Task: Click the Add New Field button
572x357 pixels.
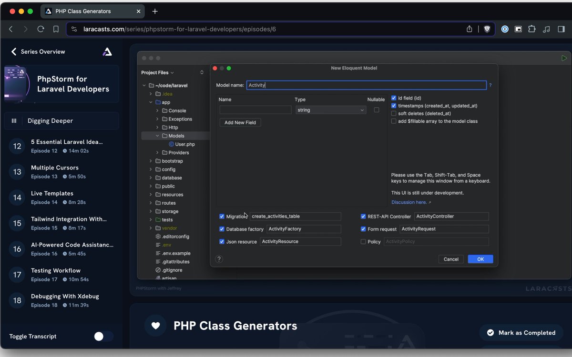Action: click(x=240, y=122)
